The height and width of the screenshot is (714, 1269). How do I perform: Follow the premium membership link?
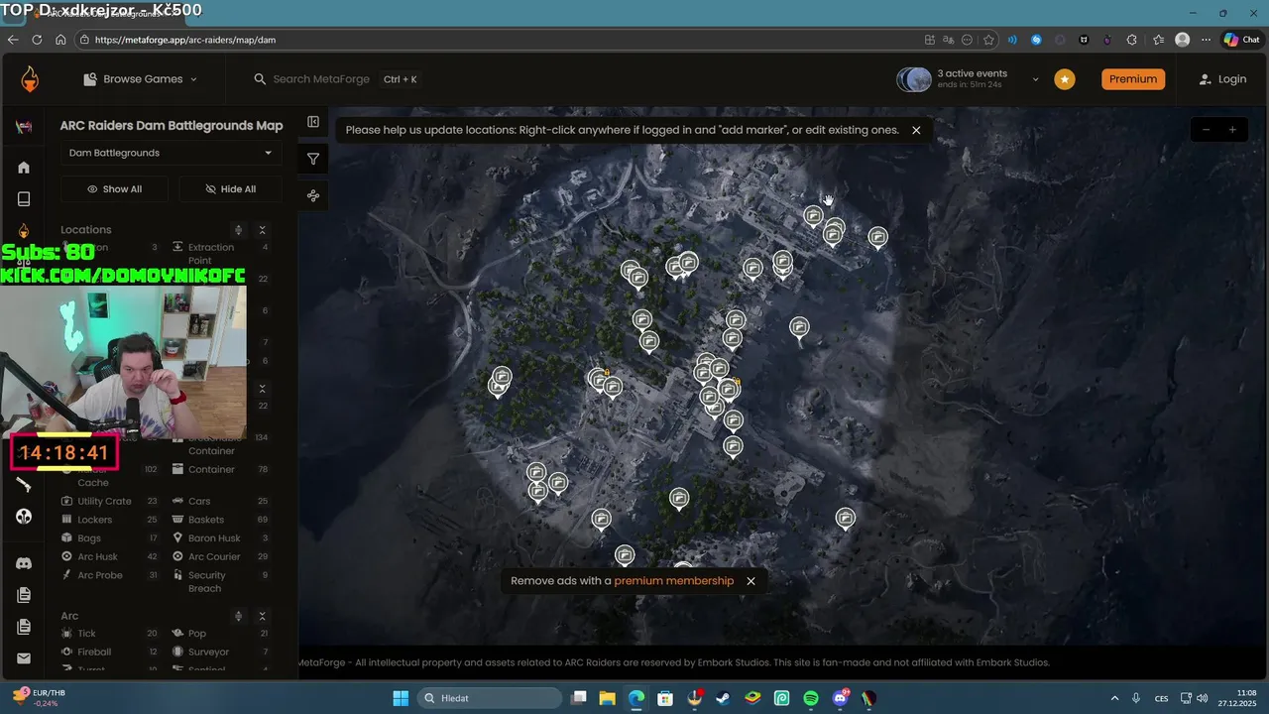pyautogui.click(x=674, y=581)
